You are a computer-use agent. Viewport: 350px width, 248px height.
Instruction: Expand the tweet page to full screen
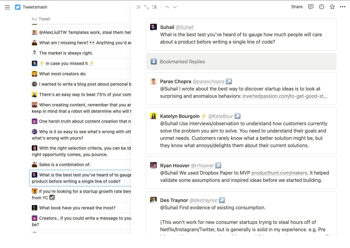[146, 7]
